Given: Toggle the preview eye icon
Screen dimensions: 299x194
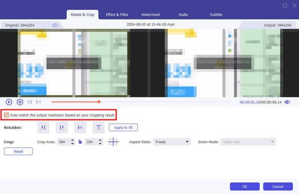Looking at the screenshot, I should (x=55, y=25).
